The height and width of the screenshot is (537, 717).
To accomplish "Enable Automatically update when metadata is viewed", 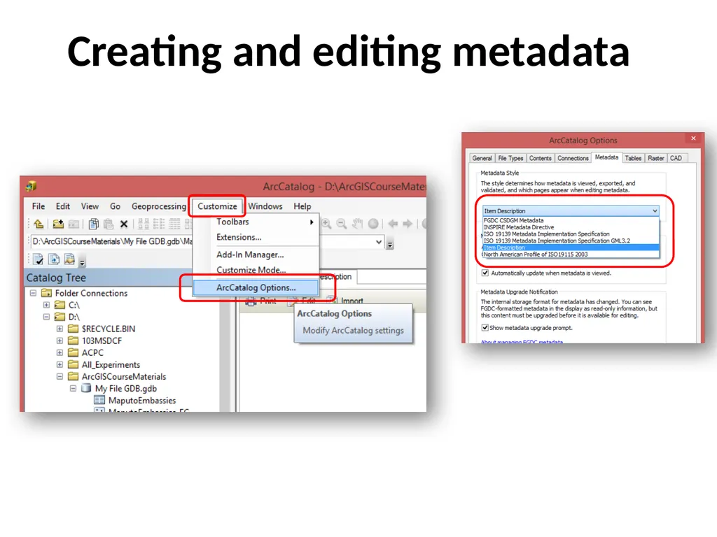I will click(x=485, y=273).
